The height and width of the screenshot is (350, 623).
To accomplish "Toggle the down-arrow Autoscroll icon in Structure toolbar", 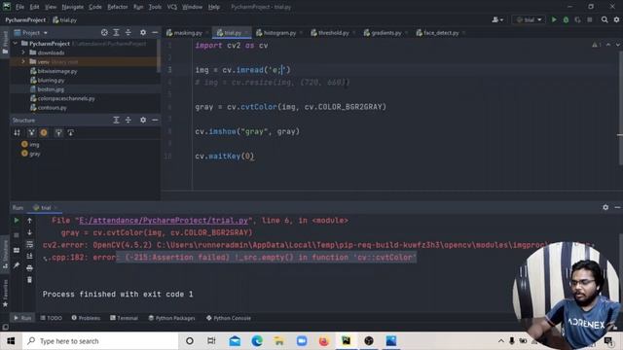I will point(71,132).
